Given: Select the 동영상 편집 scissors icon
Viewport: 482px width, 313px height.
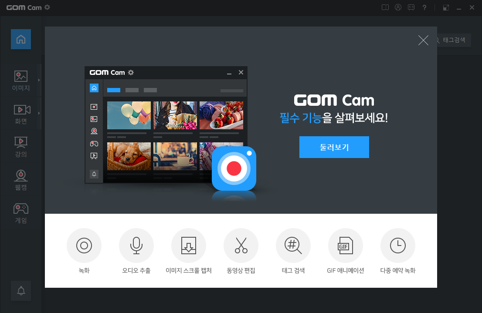Looking at the screenshot, I should pyautogui.click(x=241, y=245).
